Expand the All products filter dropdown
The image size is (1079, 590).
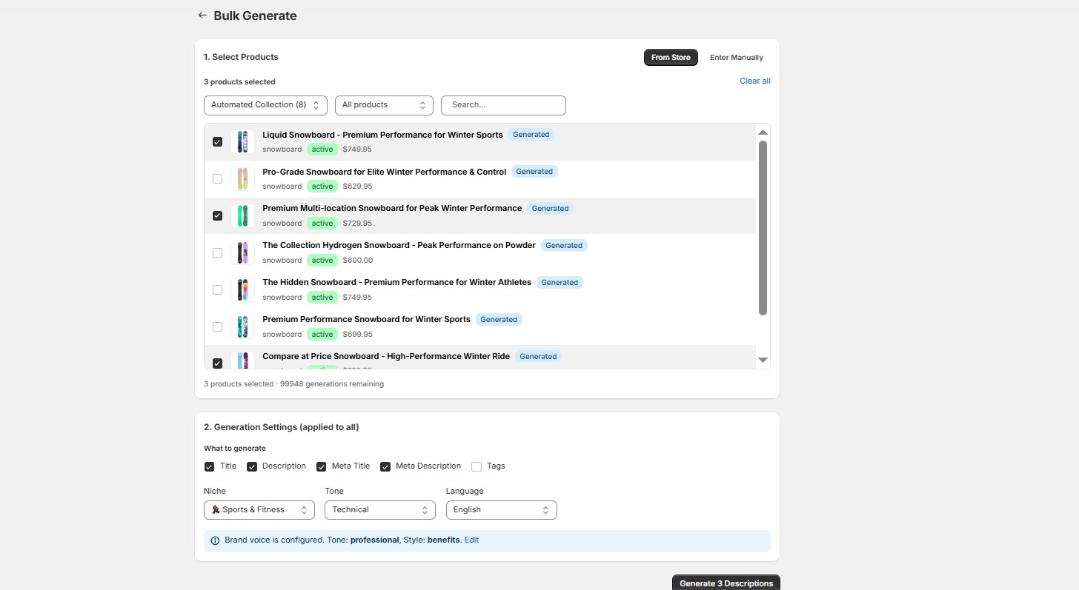[x=384, y=105]
